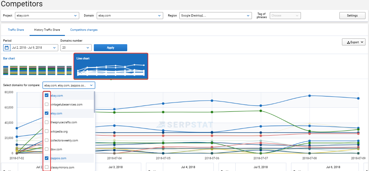Screen dimensions: 369x171
Task: Click the calendar icon in Period field
Action: pos(7,48)
